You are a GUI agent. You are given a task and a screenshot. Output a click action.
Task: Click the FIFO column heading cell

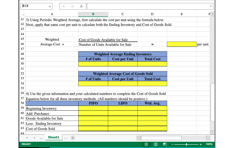pos(93,103)
